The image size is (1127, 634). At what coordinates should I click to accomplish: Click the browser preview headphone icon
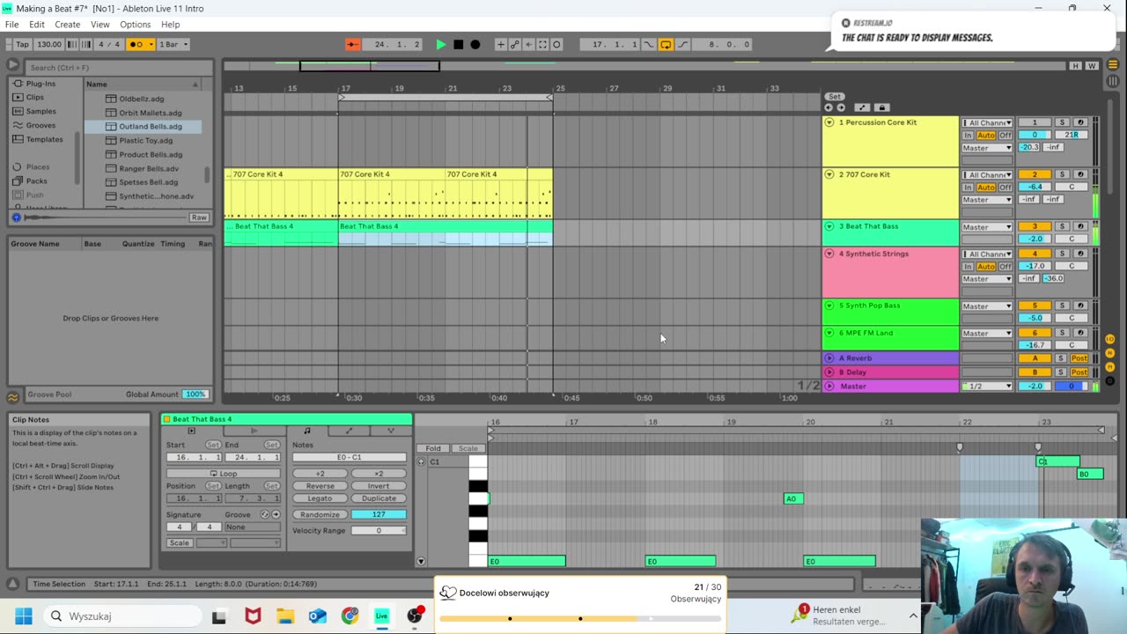point(16,217)
